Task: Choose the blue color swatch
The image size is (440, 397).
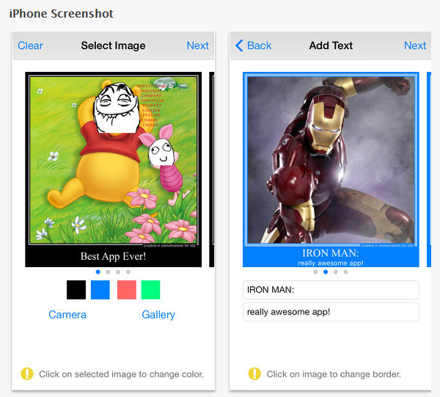Action: pos(100,290)
